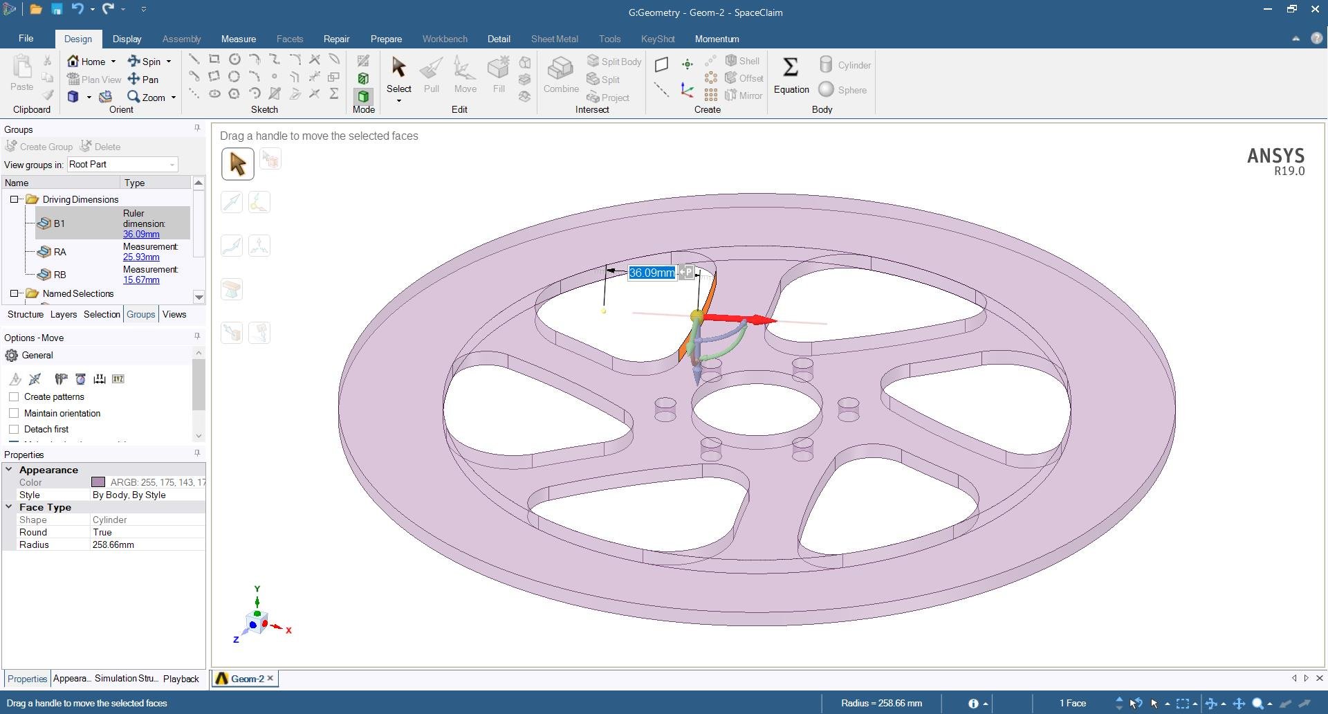The height and width of the screenshot is (714, 1328).
Task: Click the Color swatch in Appearance properties
Action: [98, 482]
